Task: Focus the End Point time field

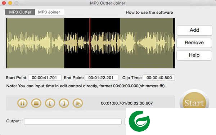Action: point(102,78)
